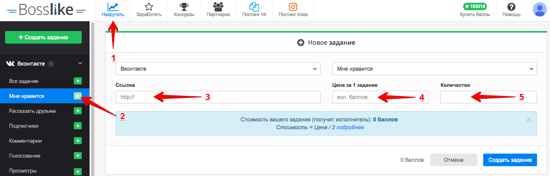Open the Накрутить tab
The width and height of the screenshot is (550, 176).
coord(113,11)
